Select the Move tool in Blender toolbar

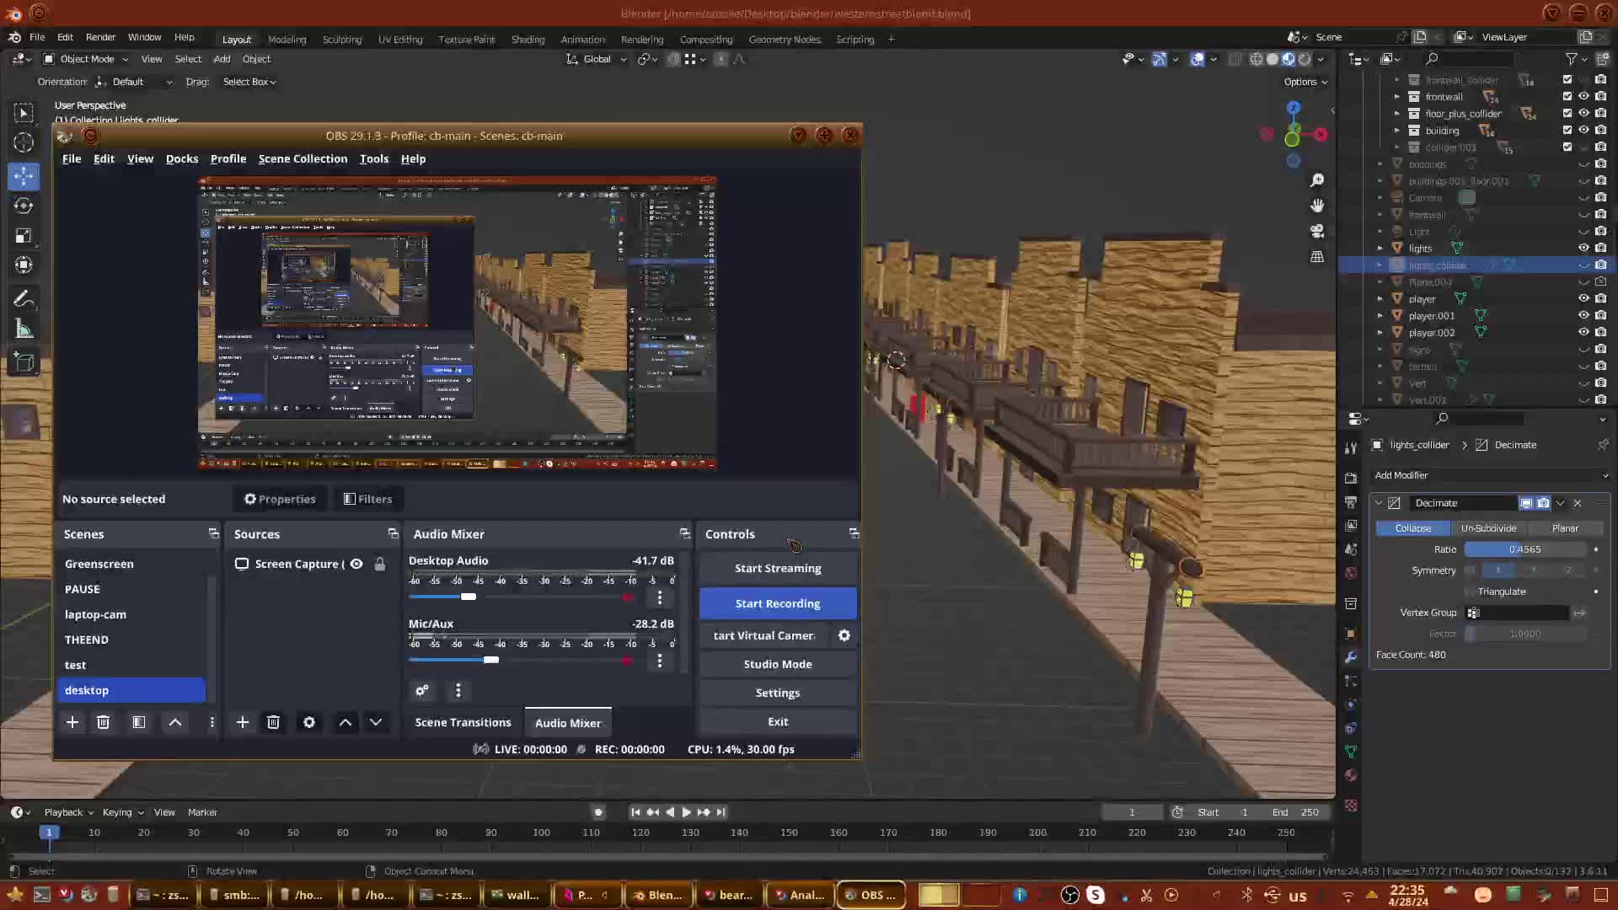[x=24, y=175]
